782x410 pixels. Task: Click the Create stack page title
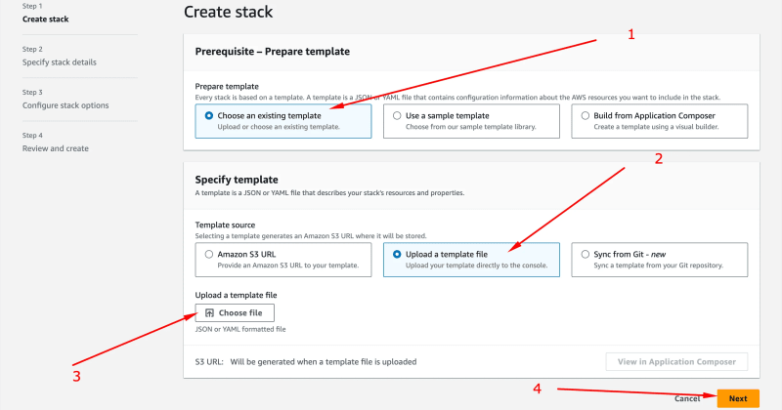[229, 12]
